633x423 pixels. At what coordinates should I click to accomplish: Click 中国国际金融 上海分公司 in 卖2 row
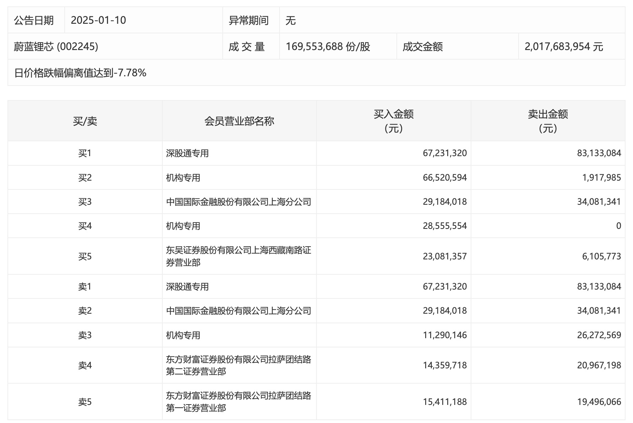pyautogui.click(x=238, y=311)
